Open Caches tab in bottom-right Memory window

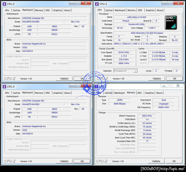pyautogui.click(x=108, y=93)
